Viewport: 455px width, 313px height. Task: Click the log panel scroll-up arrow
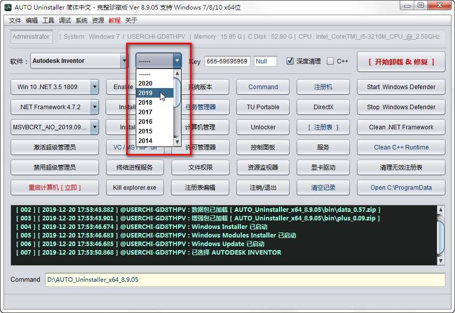[x=440, y=210]
